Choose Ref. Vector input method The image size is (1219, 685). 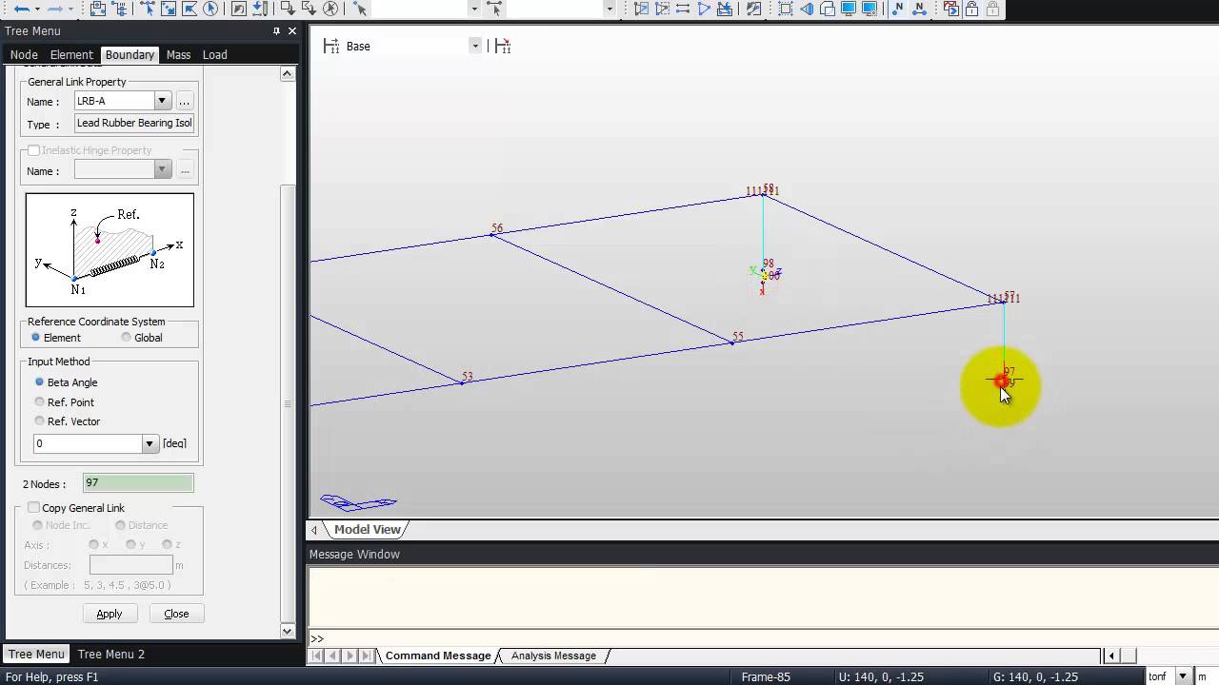click(x=39, y=421)
